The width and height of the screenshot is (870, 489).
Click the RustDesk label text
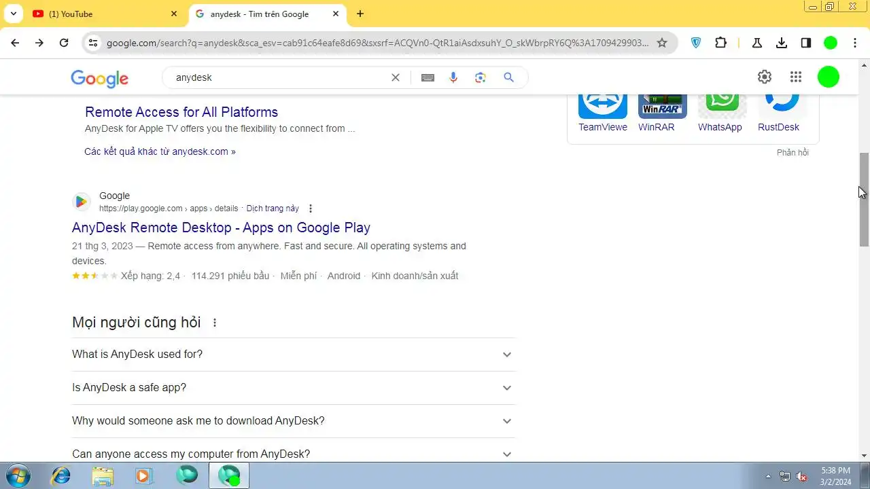pos(778,127)
